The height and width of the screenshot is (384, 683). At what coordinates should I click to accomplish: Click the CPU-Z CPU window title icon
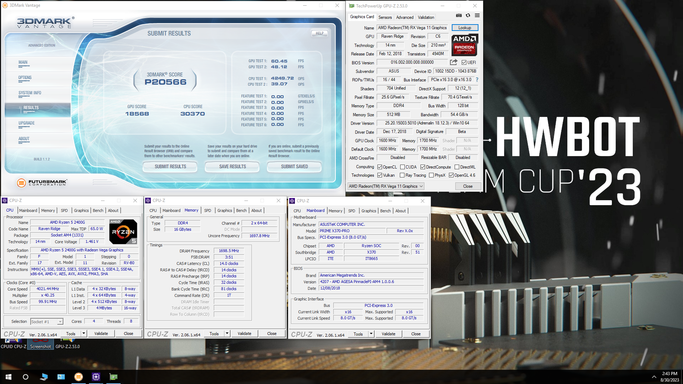pos(5,201)
